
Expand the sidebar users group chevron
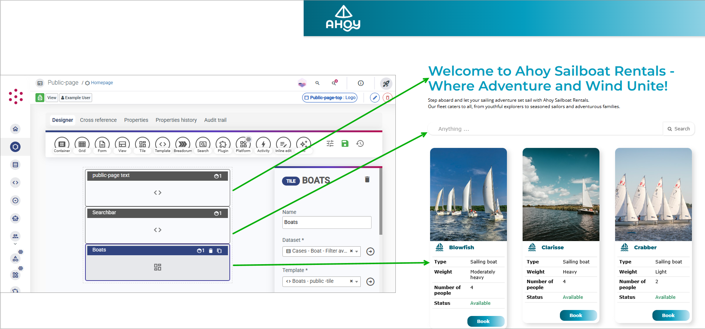(x=15, y=244)
